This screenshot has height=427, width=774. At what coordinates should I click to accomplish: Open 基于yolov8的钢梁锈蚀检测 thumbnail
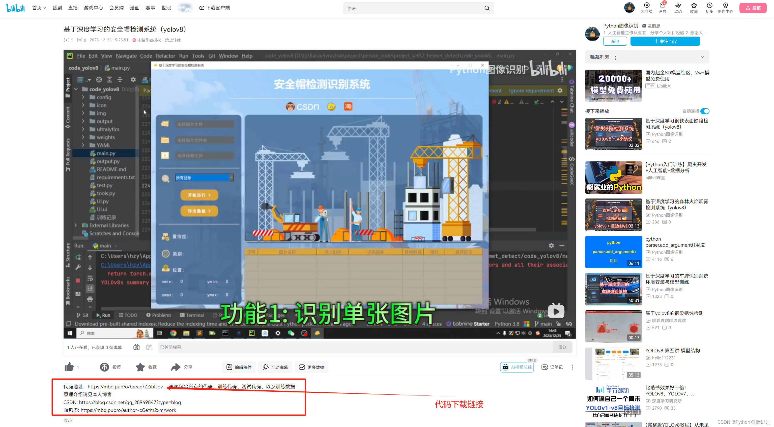pos(614,326)
